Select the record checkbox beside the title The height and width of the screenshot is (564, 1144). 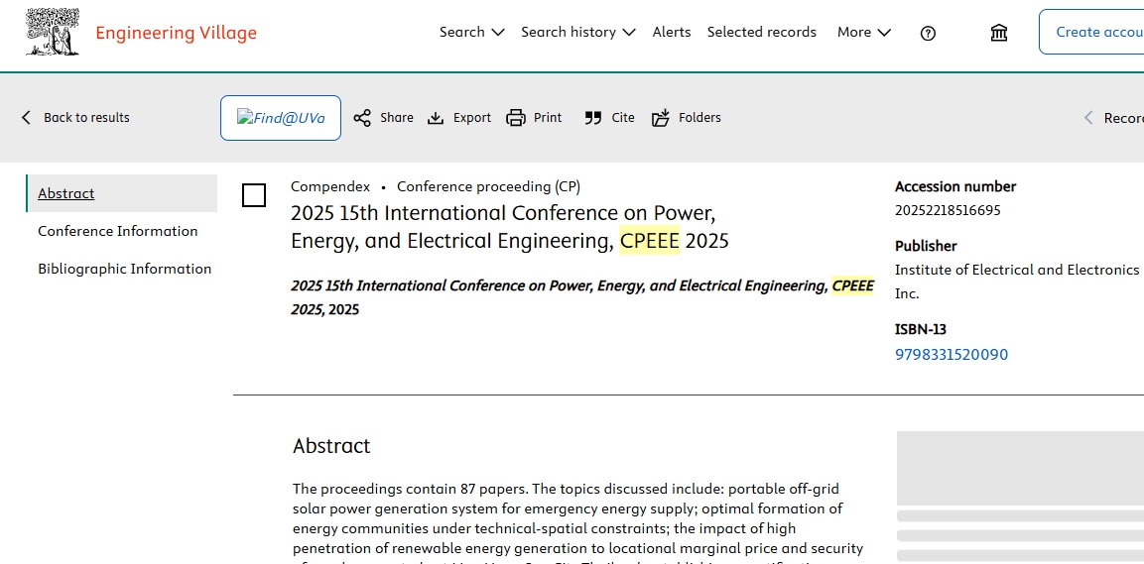click(x=254, y=195)
